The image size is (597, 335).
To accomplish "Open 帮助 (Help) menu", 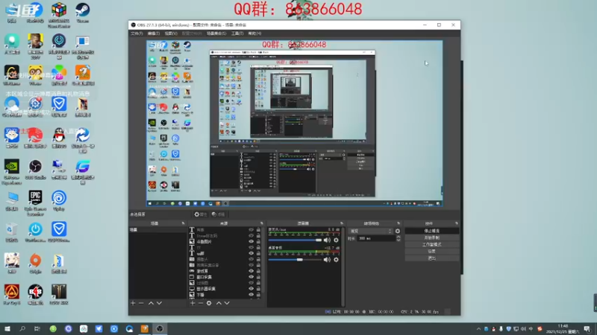I will pyautogui.click(x=254, y=33).
